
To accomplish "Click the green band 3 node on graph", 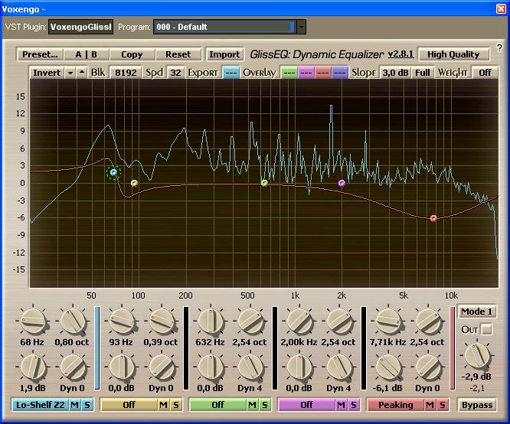I will pos(264,183).
